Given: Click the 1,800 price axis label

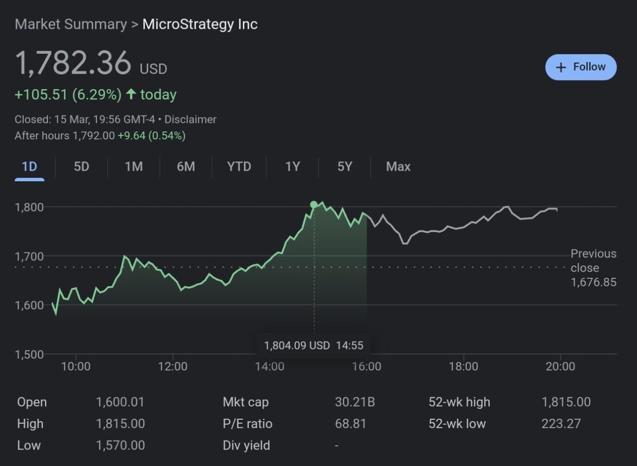Looking at the screenshot, I should tap(29, 207).
